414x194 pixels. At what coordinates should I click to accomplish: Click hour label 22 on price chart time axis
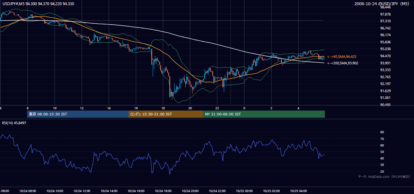(x=217, y=108)
